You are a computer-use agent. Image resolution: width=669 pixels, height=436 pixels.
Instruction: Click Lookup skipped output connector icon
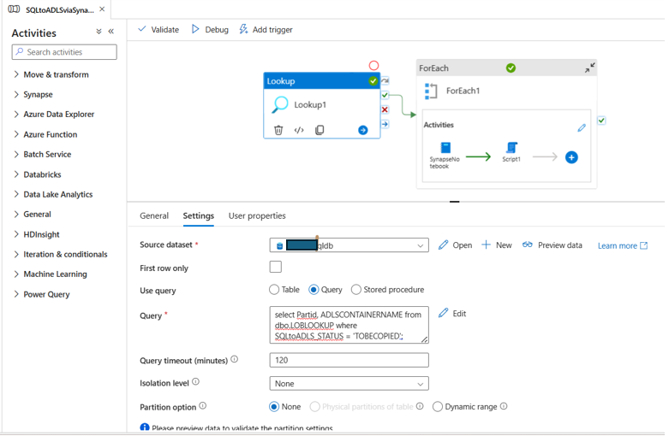click(x=385, y=80)
